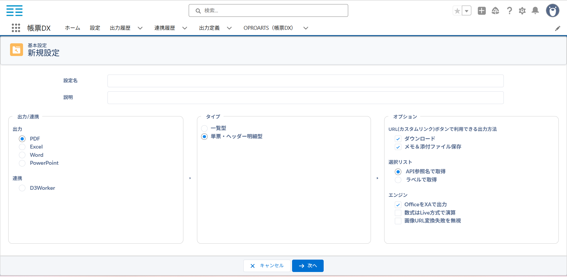Select ラベルで取得 radio

tap(398, 180)
